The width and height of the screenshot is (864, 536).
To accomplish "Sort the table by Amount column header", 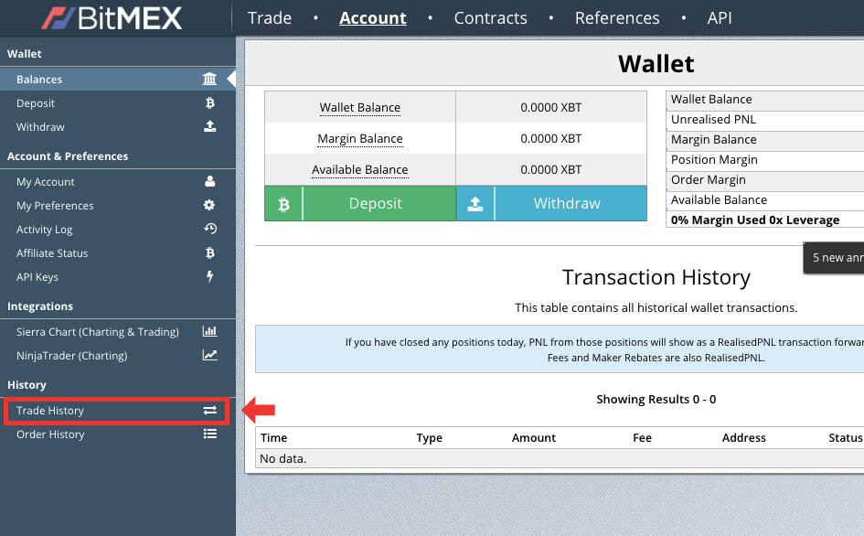I will click(x=534, y=438).
